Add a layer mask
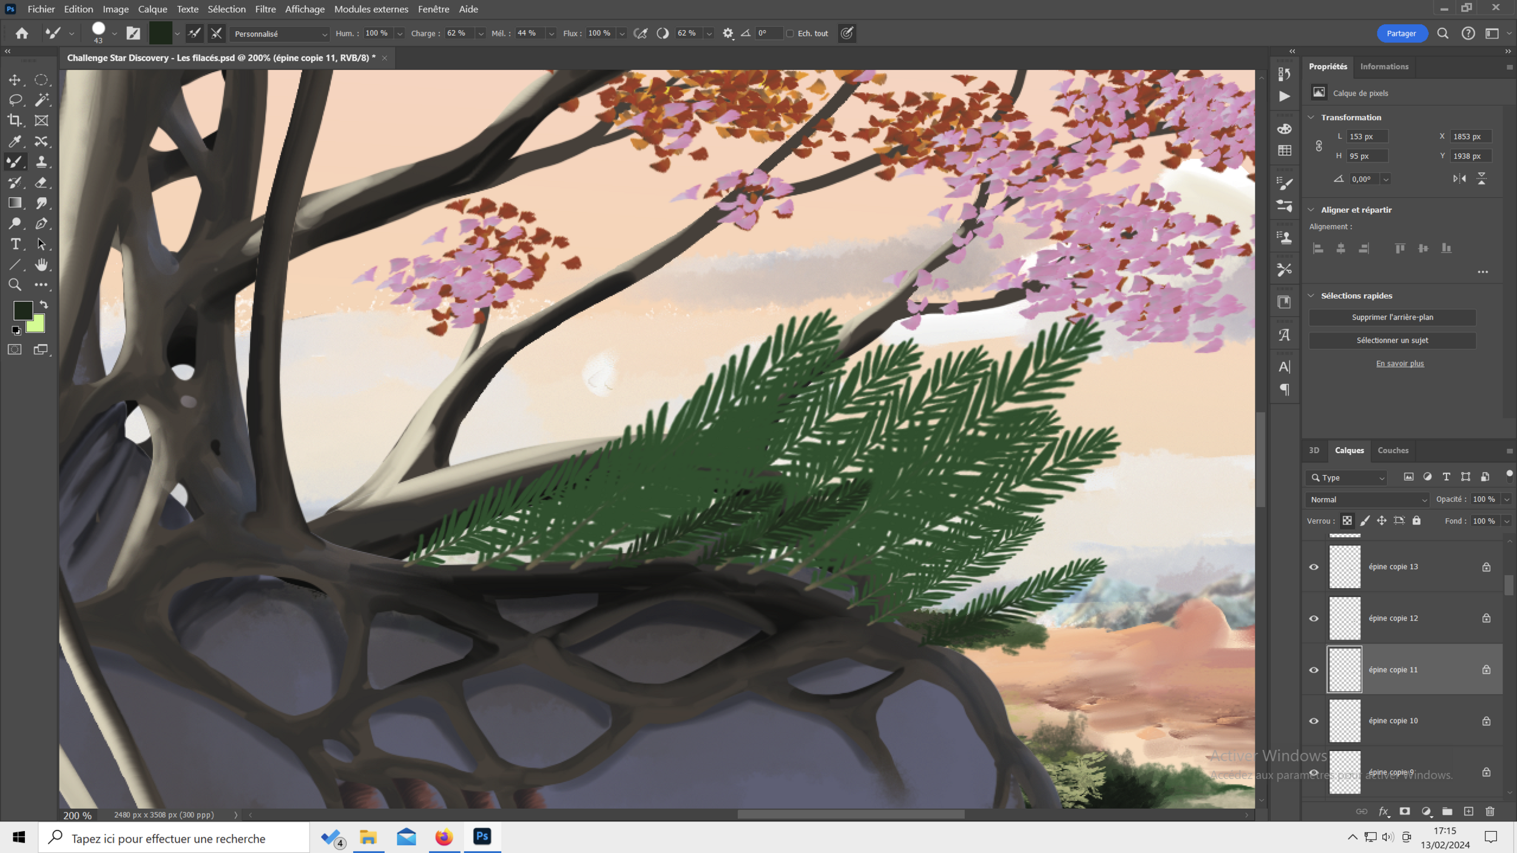Screen dimensions: 1517x853 1405,811
